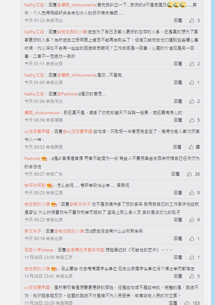Image resolution: width=215 pixels, height=305 pixels.
Task: Like Pashore's comment with 26 likes
Action: pyautogui.click(x=189, y=174)
